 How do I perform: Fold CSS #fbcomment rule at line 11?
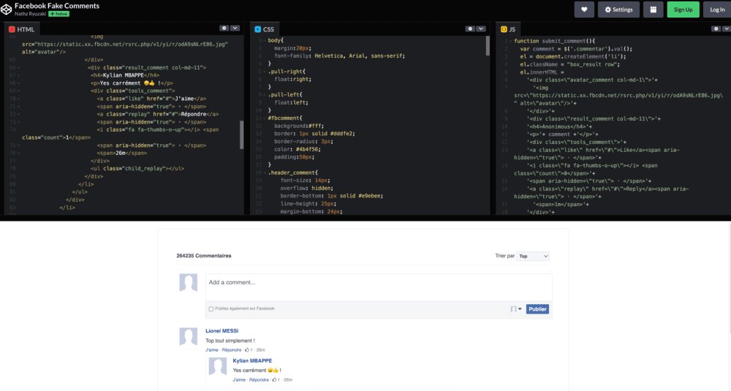(265, 119)
